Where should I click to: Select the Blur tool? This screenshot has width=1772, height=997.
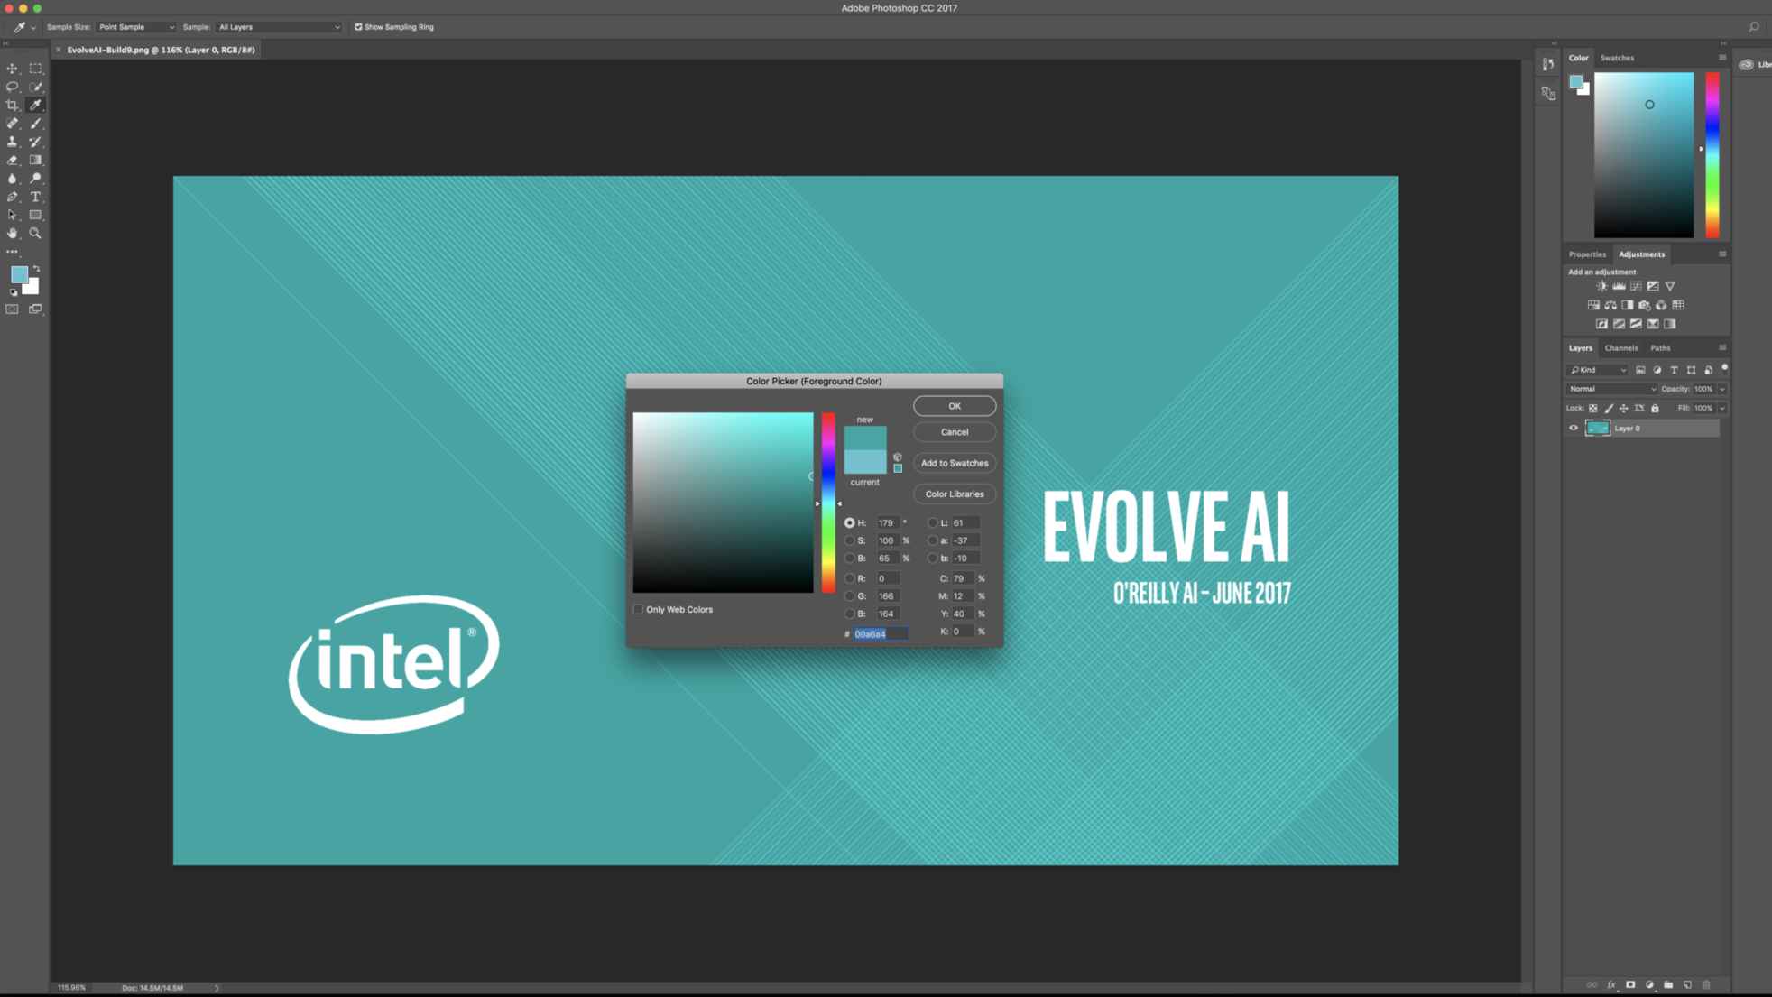point(12,179)
